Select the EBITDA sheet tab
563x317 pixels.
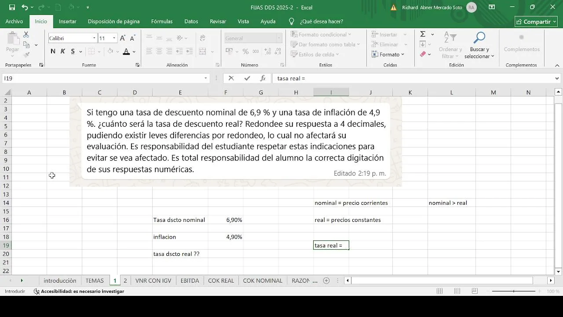pos(190,280)
